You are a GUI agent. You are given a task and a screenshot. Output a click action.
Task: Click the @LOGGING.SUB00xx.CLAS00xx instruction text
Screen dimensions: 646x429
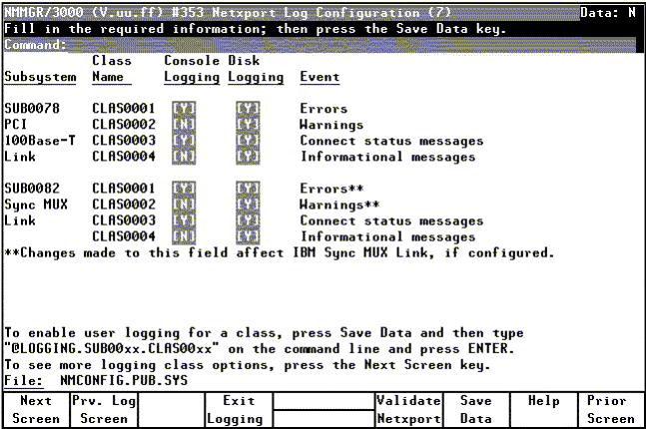tap(112, 349)
